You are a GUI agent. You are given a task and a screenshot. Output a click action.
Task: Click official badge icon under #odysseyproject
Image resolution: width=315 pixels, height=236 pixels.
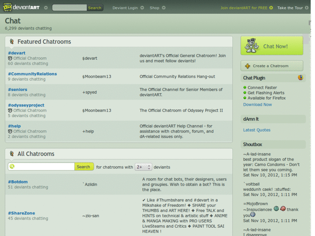pyautogui.click(x=10, y=111)
